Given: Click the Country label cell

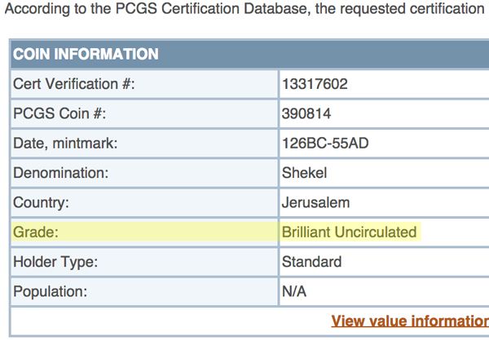Looking at the screenshot, I should tap(144, 202).
